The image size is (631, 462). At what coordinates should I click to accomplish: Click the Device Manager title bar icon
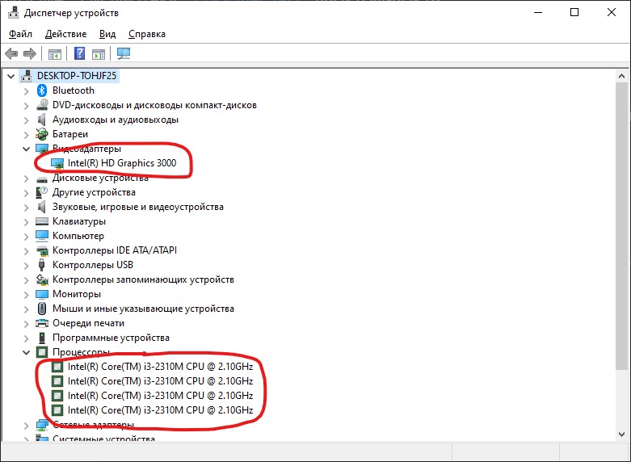[13, 13]
